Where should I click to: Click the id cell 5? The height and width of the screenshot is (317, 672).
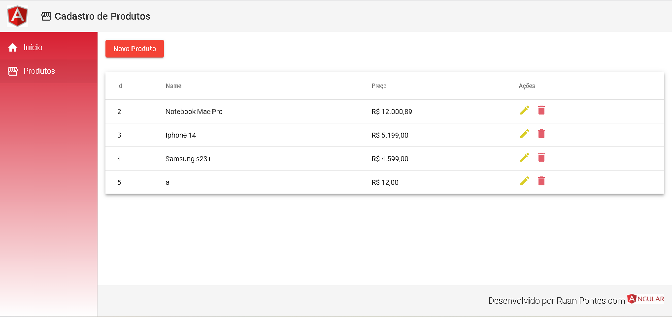click(x=119, y=182)
